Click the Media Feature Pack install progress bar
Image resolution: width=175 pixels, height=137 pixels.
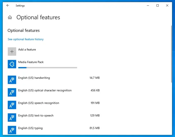[48, 68]
